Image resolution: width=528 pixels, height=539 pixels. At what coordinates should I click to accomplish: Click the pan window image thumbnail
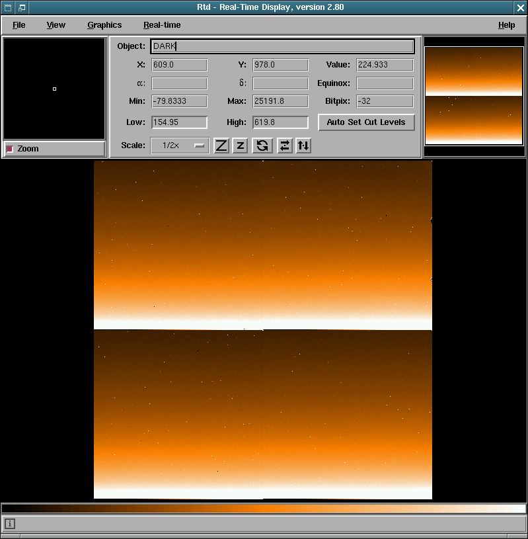[x=474, y=95]
